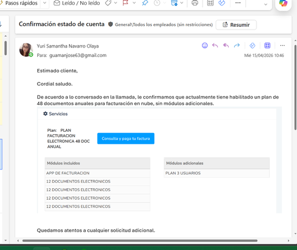The height and width of the screenshot is (250, 297).
Task: Click the diamond add-in icon in message header
Action: pyautogui.click(x=252, y=46)
